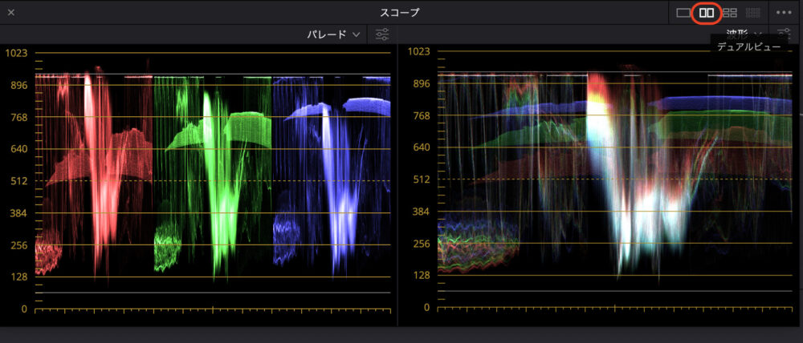Click the 1023 label on parade scale
Viewport: 803px width, 343px height.
point(16,54)
